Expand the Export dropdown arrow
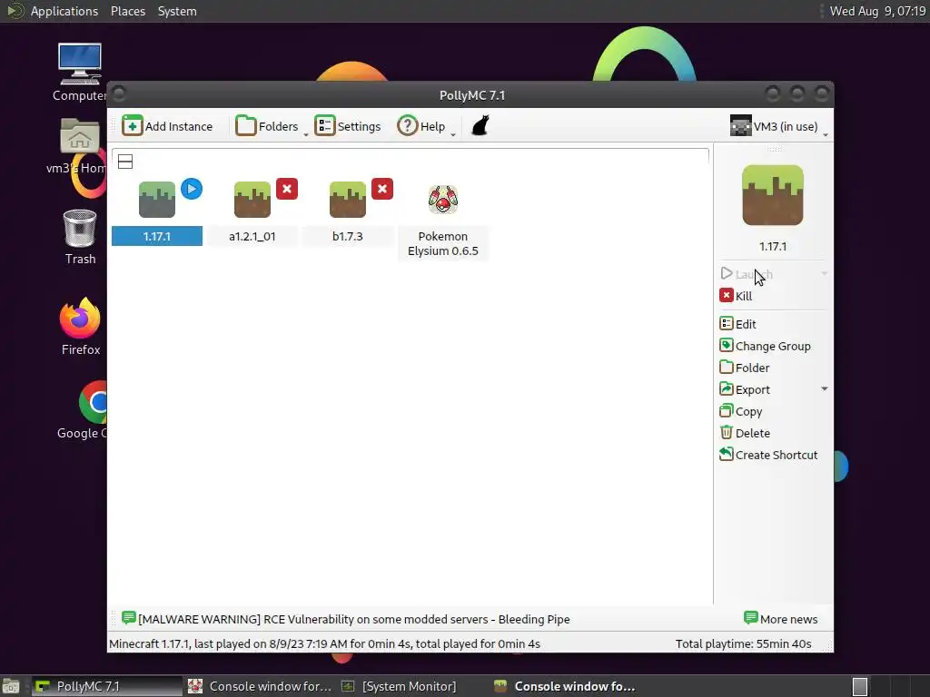This screenshot has height=697, width=930. tap(825, 389)
